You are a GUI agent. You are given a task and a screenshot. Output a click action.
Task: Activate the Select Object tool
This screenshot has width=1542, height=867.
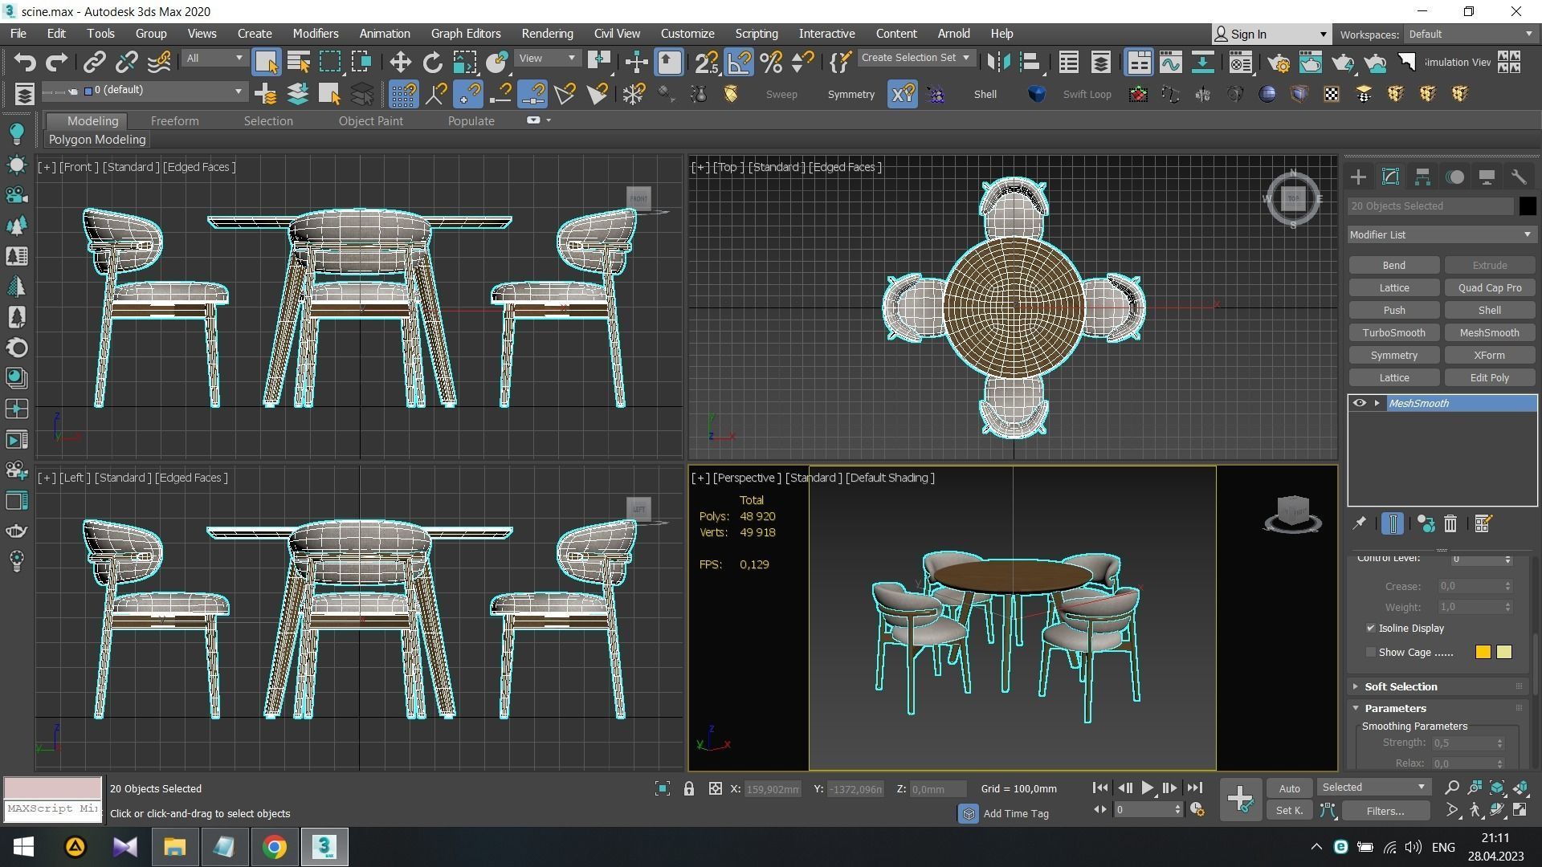click(266, 63)
